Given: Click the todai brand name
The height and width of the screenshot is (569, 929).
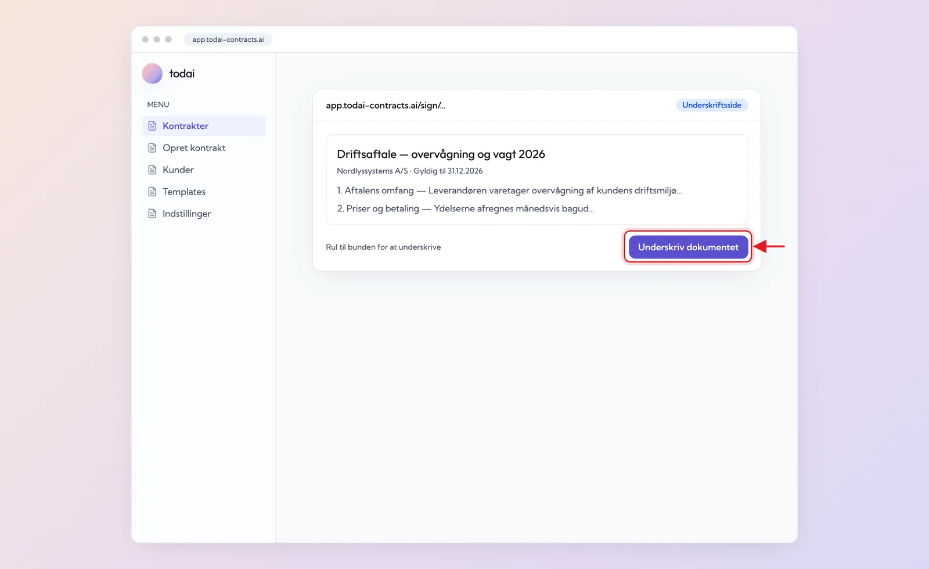Looking at the screenshot, I should pos(182,74).
